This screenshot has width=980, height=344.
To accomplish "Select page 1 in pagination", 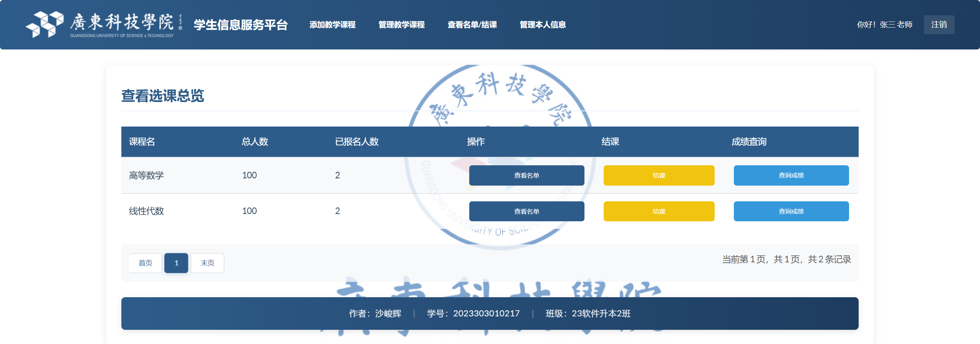I will 176,263.
